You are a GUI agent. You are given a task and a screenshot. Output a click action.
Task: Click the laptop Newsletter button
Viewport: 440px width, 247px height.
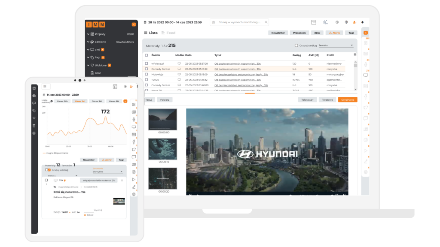click(x=278, y=33)
